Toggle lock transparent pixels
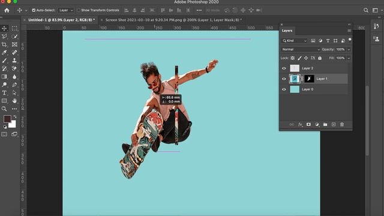 coord(292,58)
